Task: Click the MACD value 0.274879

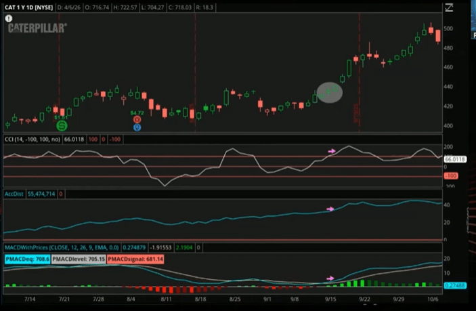Action: point(134,247)
